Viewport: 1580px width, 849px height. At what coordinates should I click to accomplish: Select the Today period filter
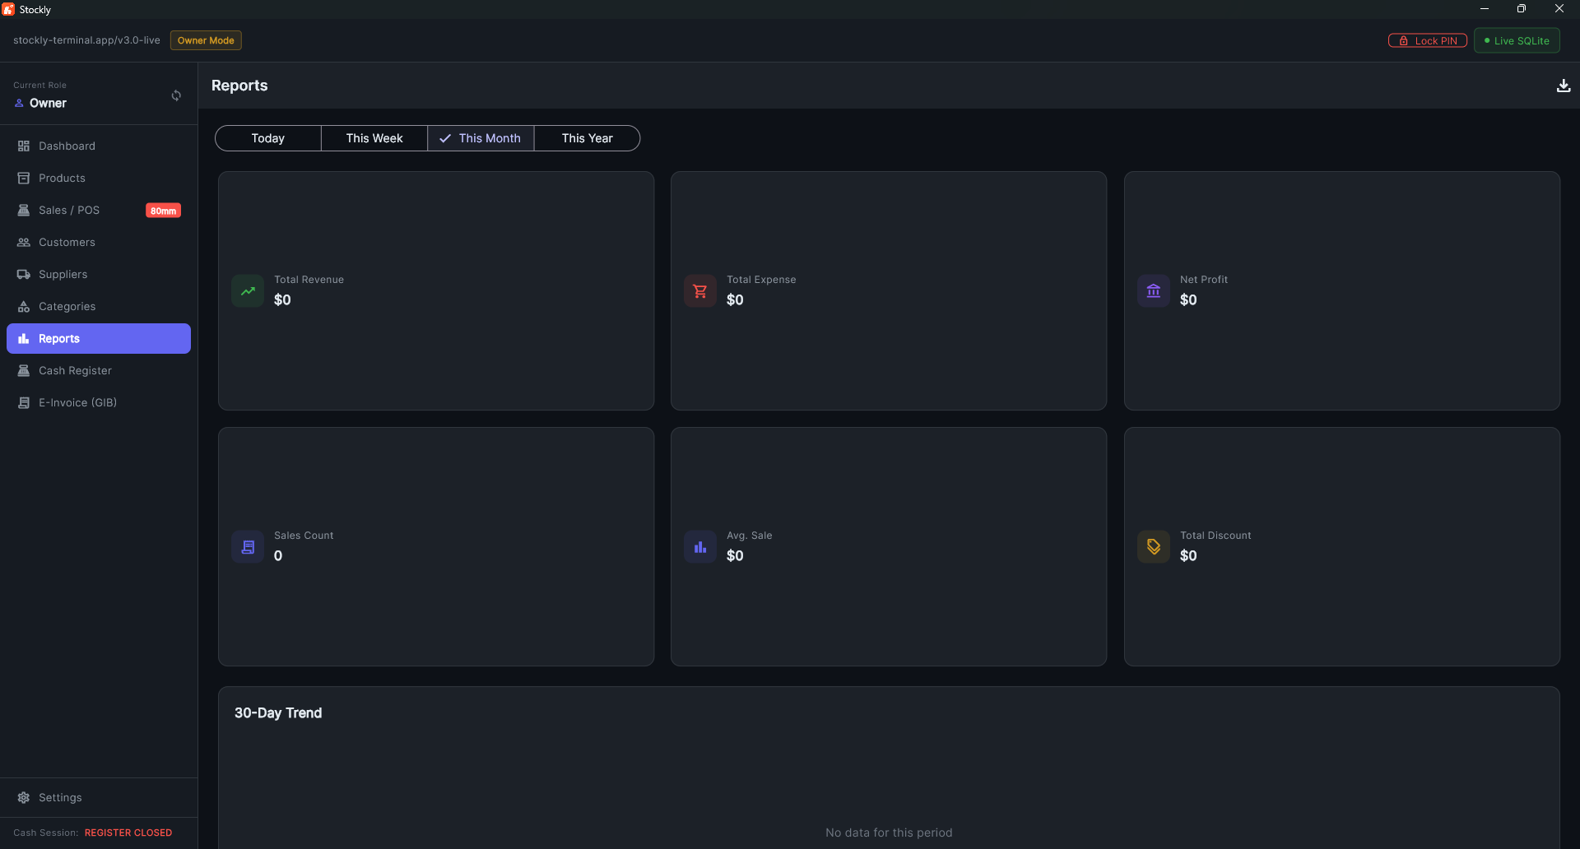[x=268, y=138]
